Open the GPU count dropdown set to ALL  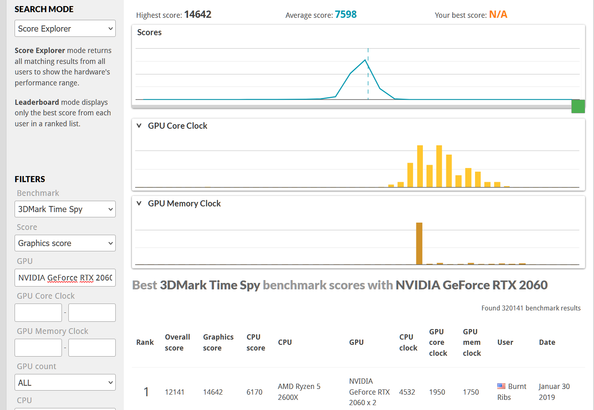65,382
